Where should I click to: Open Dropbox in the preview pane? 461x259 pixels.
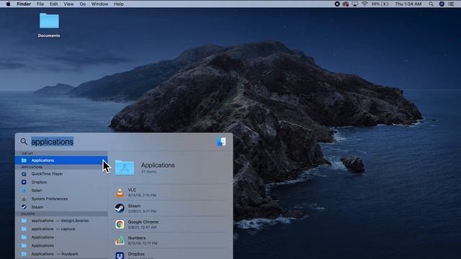[x=171, y=254]
